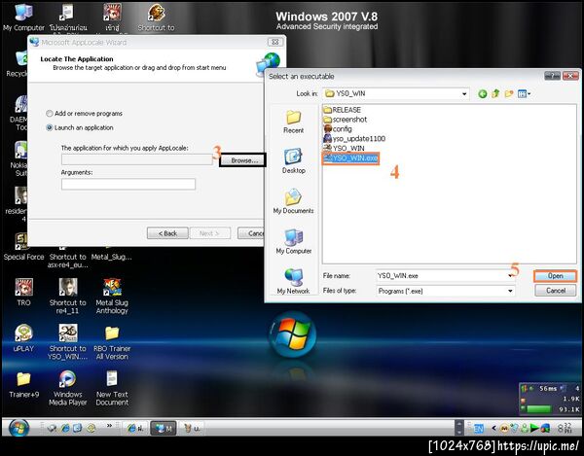Open My Computer desktop icon
Viewport: 584px width, 456px height.
coord(23,18)
